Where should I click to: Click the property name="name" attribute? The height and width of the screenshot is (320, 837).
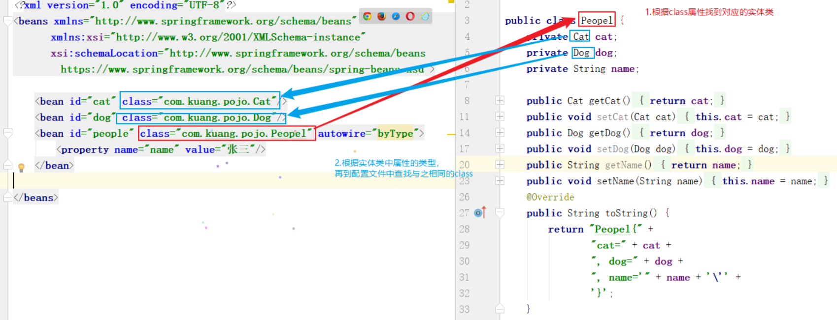[147, 149]
